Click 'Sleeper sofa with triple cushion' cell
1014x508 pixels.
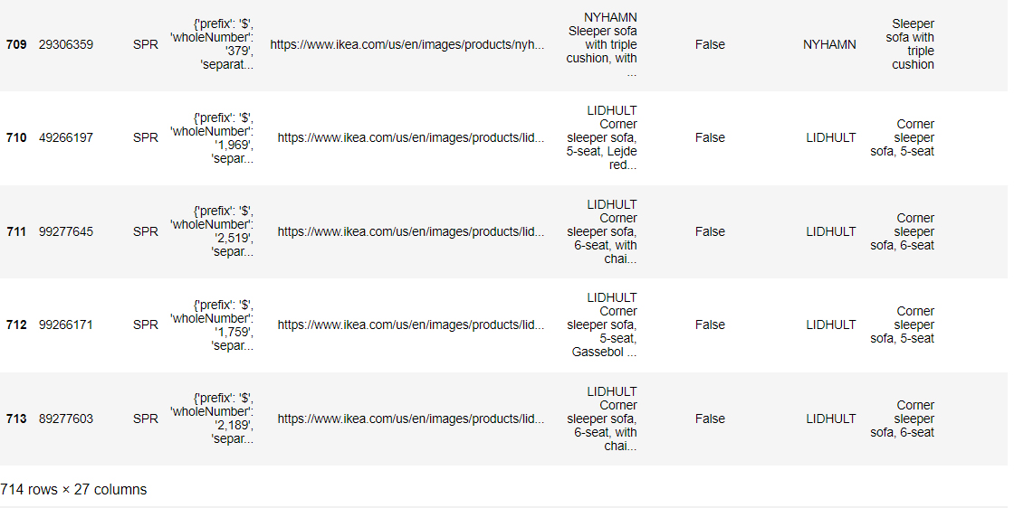click(x=912, y=44)
